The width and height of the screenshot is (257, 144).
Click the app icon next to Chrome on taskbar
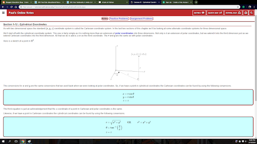[29, 141]
